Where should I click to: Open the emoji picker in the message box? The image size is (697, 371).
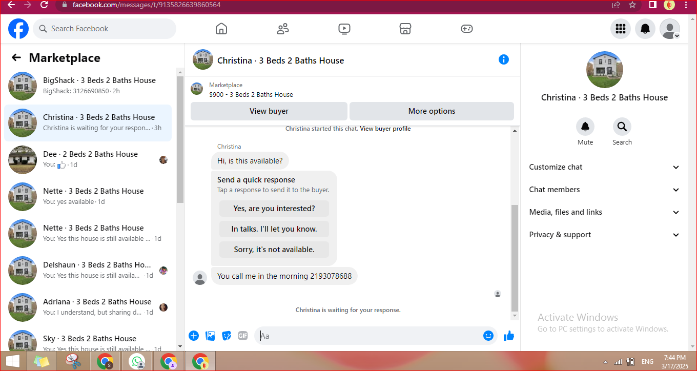[488, 336]
